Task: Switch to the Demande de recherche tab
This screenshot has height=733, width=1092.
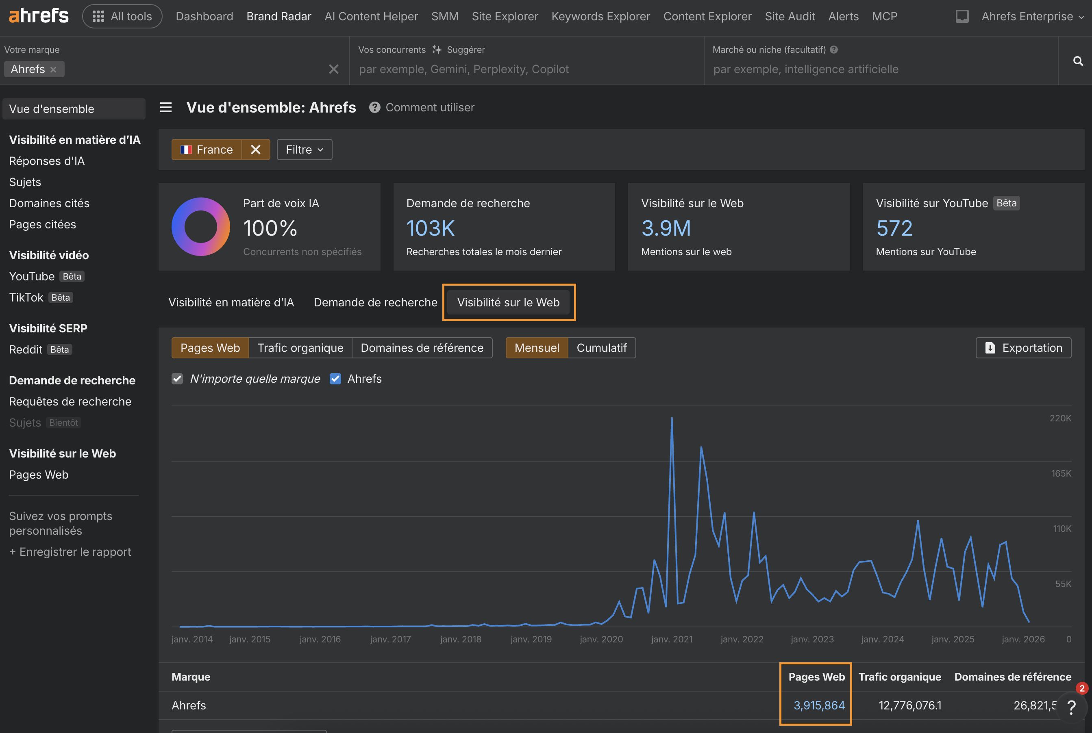Action: pos(375,302)
